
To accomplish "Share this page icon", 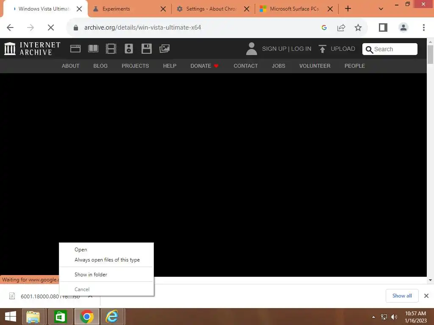I will click(x=341, y=28).
